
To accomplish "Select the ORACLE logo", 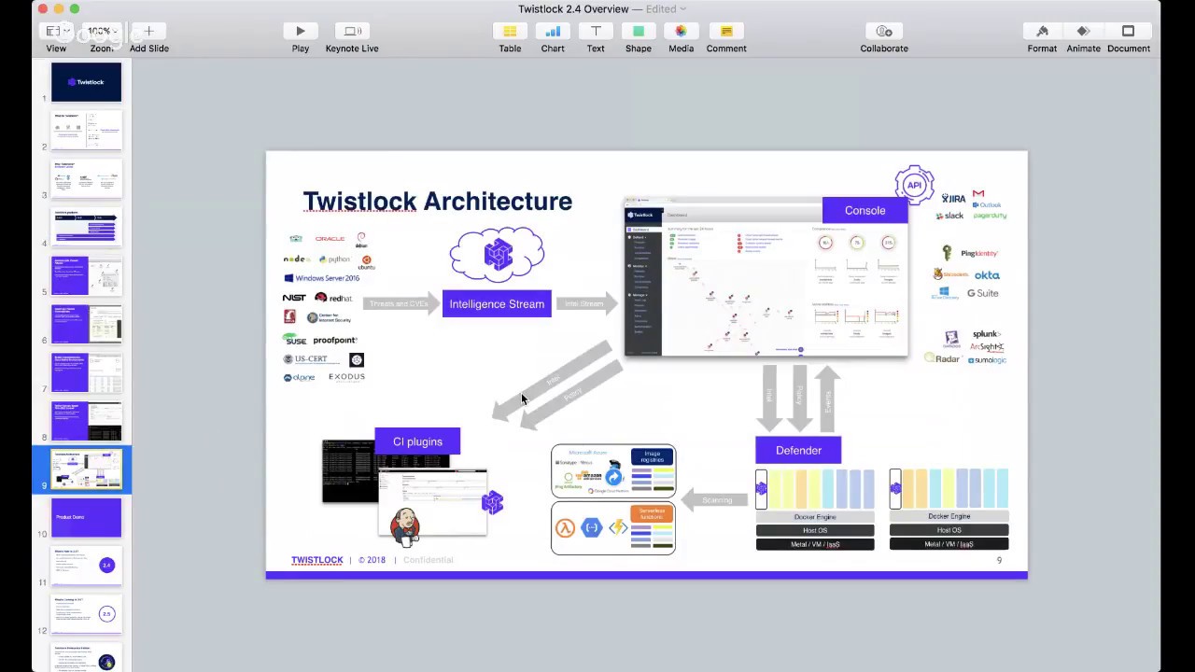I will [x=330, y=239].
